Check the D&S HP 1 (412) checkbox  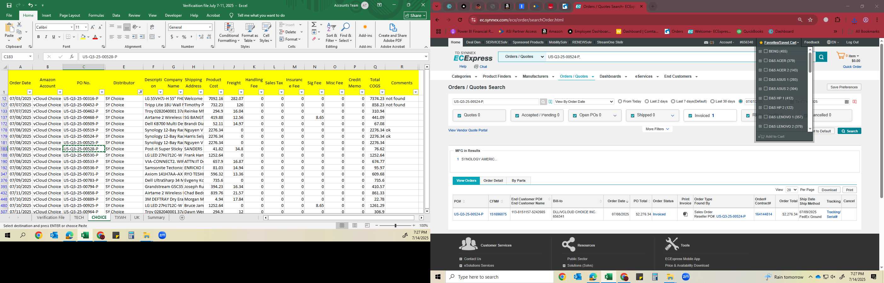coord(766,98)
